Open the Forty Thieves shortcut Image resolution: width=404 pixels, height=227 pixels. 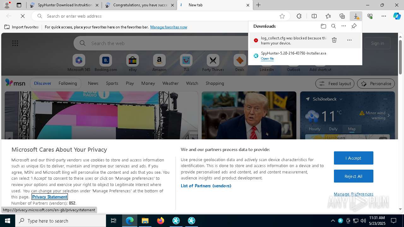[x=213, y=63]
